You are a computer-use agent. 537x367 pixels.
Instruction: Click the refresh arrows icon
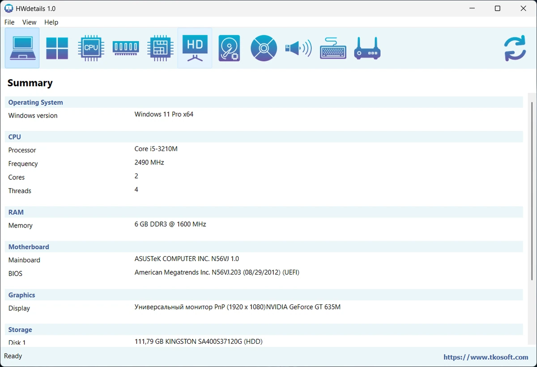[515, 48]
